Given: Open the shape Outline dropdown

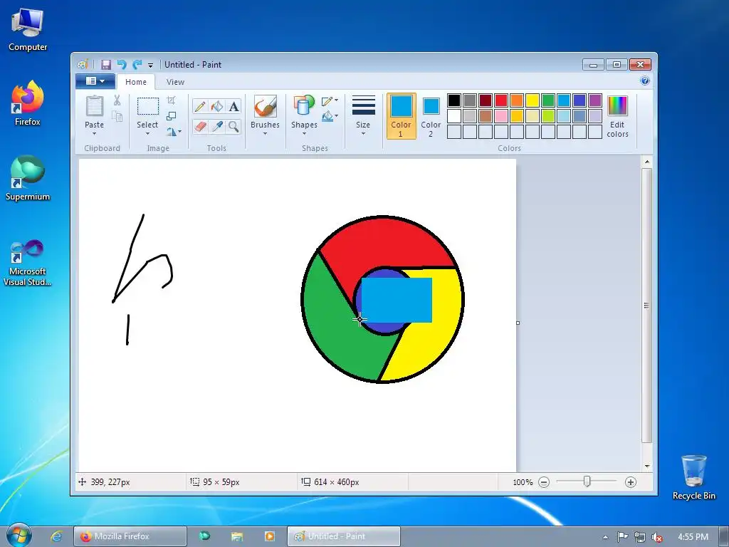Looking at the screenshot, I should pyautogui.click(x=330, y=100).
